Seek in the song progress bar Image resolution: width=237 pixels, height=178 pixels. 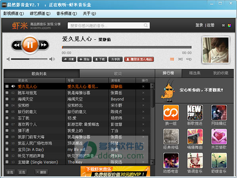click(127, 47)
